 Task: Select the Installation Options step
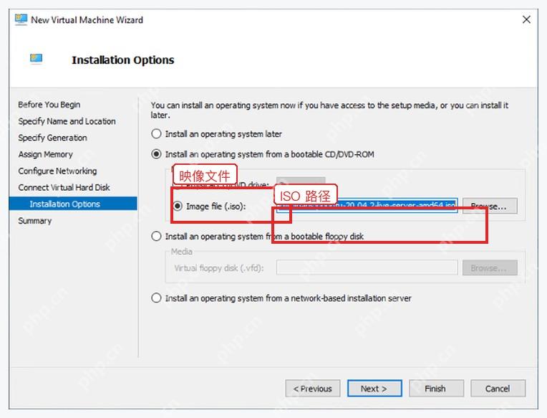(x=73, y=204)
